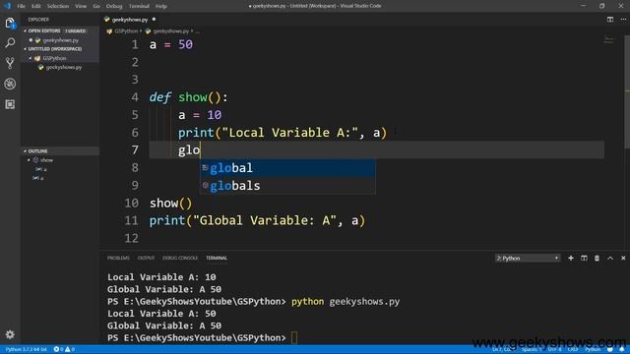This screenshot has width=630, height=354.
Task: Click errors and warnings count in status bar
Action: [x=64, y=350]
